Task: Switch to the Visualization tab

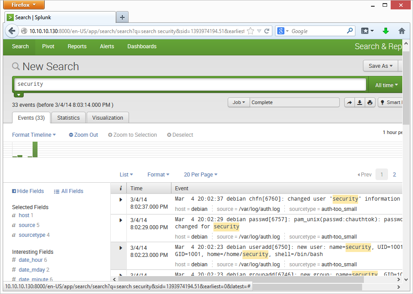Action: tap(108, 118)
